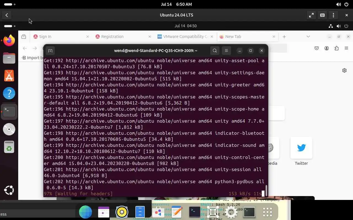Open guest power indicator in top bar
The width and height of the screenshot is (353, 220).
coord(347,26)
